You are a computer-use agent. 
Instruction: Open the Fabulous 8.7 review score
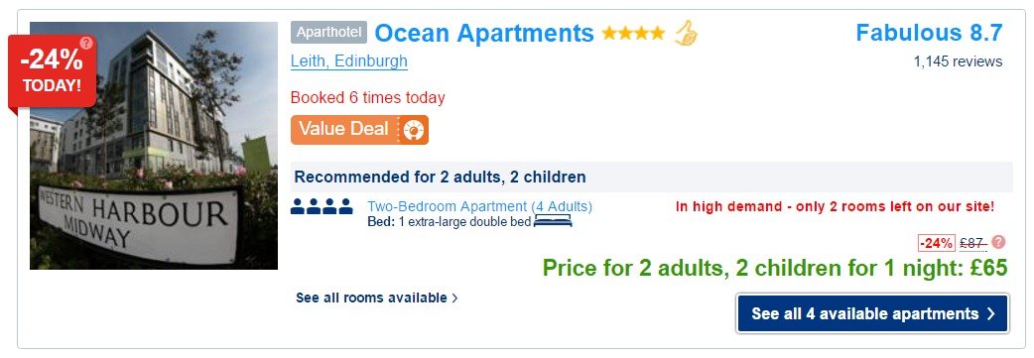[x=929, y=33]
